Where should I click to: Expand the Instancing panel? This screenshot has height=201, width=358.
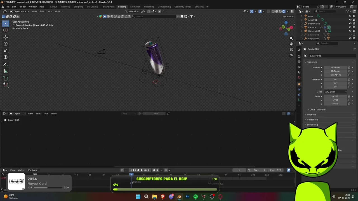(312, 125)
